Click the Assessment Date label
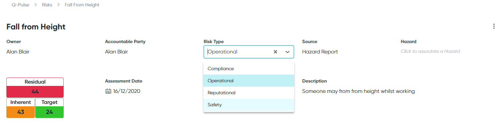This screenshot has height=122, width=502. (x=124, y=81)
